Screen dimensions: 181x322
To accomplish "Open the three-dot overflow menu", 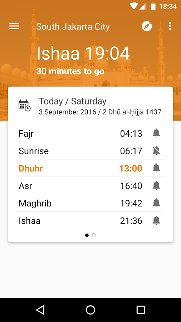I will pos(170,26).
